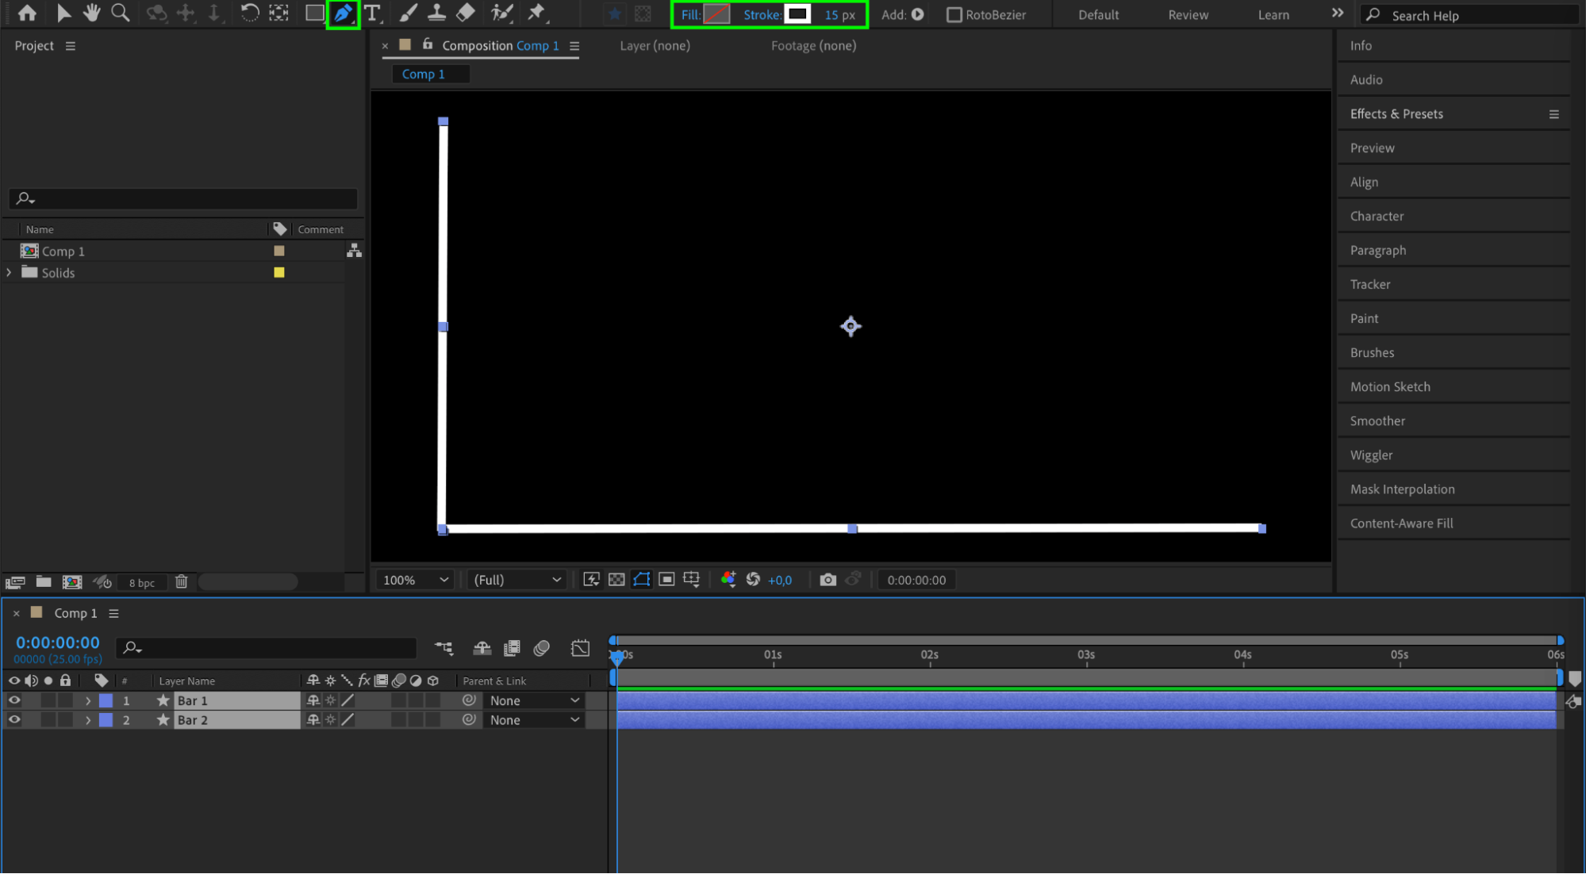Hide the Bar 1 layer
Image resolution: width=1586 pixels, height=874 pixels.
pos(14,700)
